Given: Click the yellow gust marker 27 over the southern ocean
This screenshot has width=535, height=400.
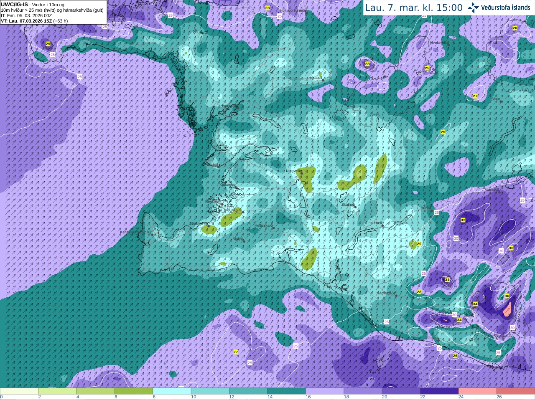Looking at the screenshot, I should pos(236,352).
